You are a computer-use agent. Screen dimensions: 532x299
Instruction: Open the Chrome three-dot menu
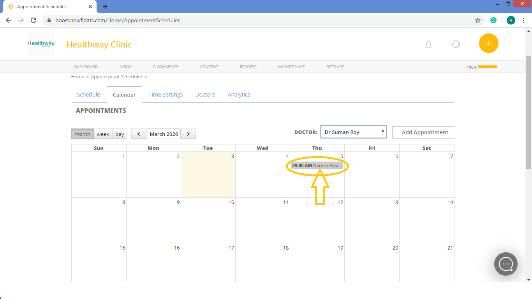523,20
